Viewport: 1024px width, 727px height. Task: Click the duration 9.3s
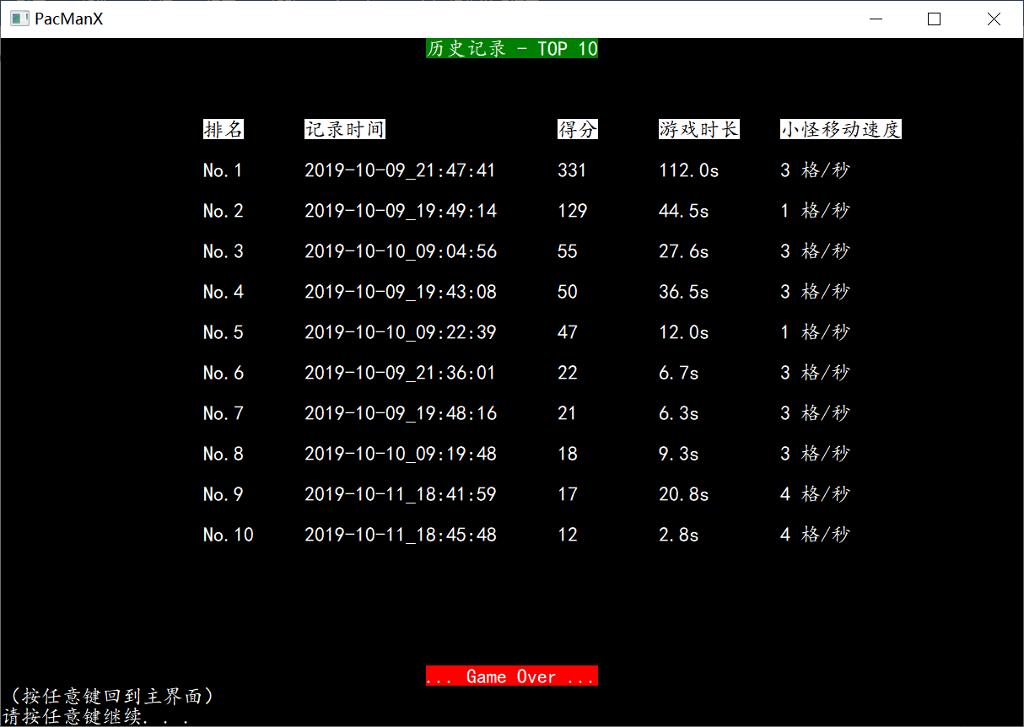(x=679, y=454)
